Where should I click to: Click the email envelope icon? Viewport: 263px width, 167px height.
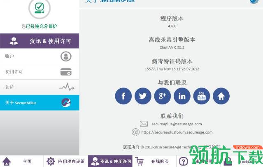[144, 124]
